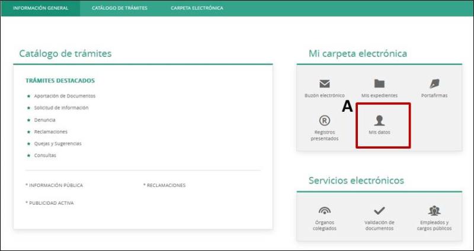Open the Información Pública category
474x251 pixels.
pyautogui.click(x=56, y=185)
